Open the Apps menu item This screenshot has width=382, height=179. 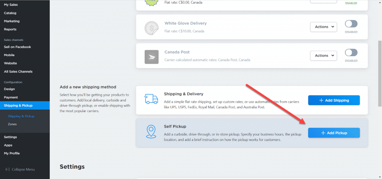click(x=8, y=145)
